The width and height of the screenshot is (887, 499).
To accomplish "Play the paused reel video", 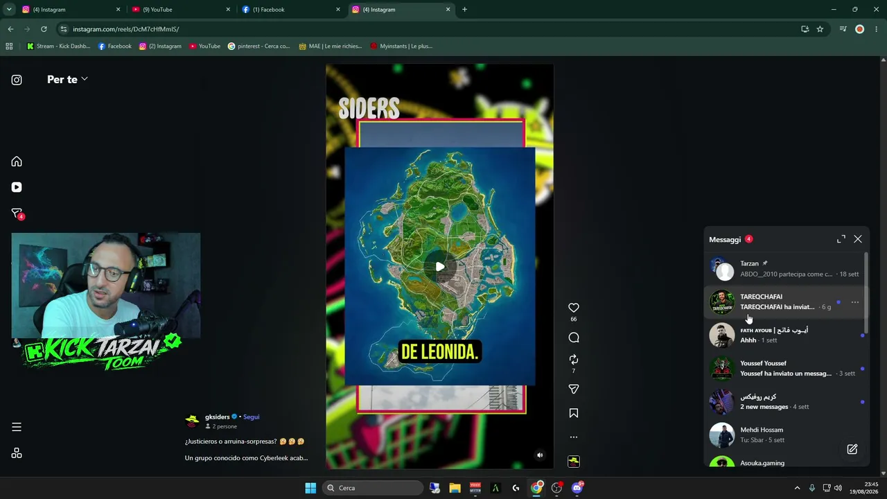I will point(440,267).
